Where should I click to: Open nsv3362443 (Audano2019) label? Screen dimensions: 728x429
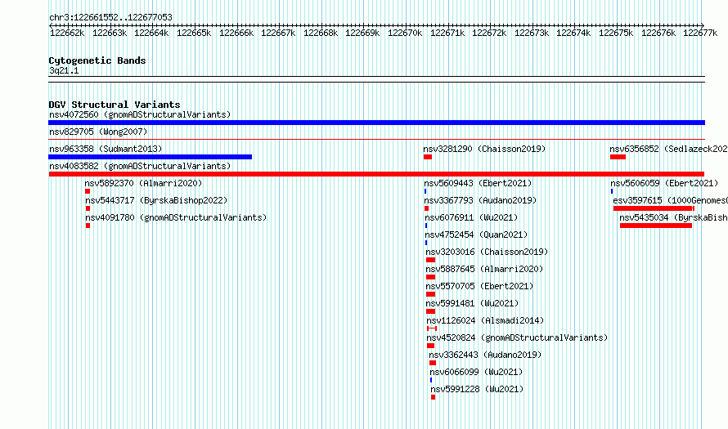[x=485, y=355]
